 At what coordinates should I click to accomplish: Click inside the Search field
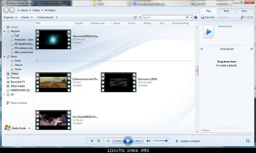[x=164, y=17]
